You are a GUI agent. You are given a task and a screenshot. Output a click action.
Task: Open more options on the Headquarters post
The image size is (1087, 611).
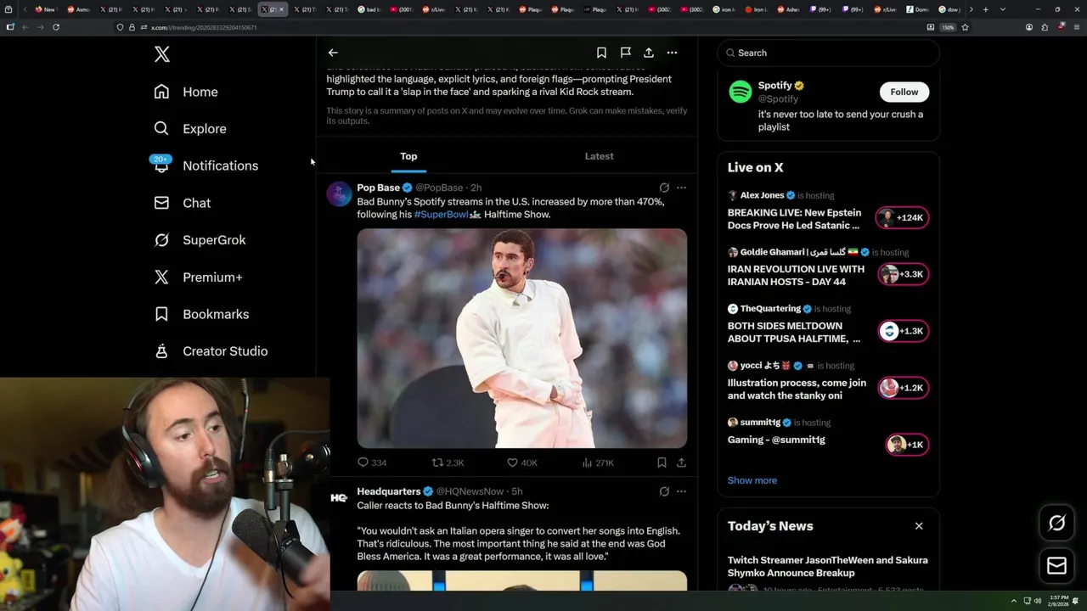[681, 491]
